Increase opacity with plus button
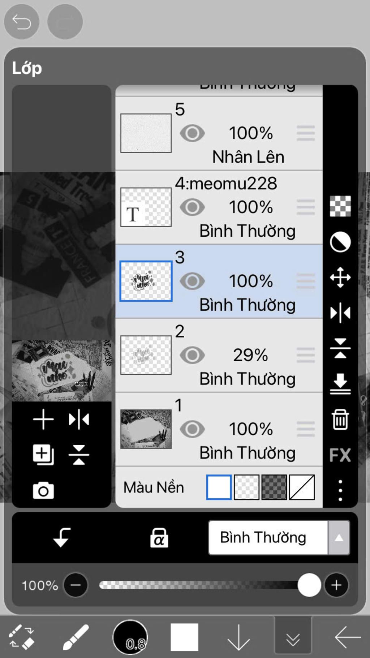 [336, 585]
